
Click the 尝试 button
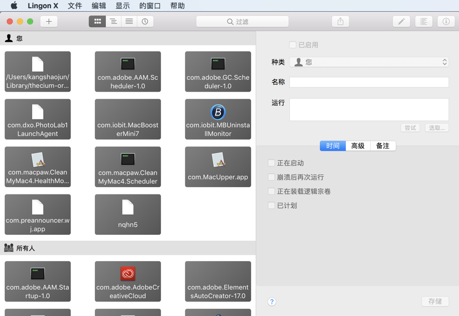click(410, 128)
